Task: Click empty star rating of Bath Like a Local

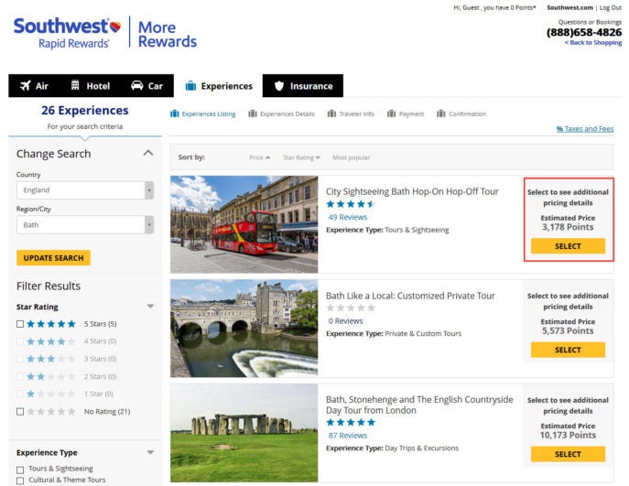Action: (350, 308)
